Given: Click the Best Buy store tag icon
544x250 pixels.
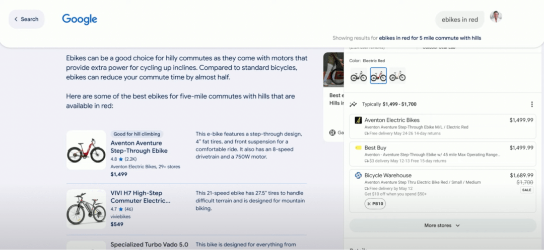Looking at the screenshot, I should tap(358, 148).
